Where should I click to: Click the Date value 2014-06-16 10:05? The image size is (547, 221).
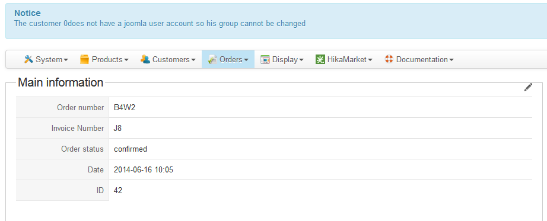coord(144,170)
